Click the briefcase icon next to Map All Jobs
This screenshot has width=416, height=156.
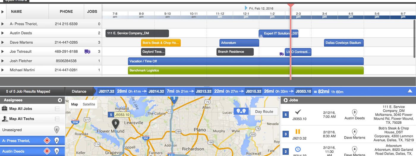click(x=4, y=108)
